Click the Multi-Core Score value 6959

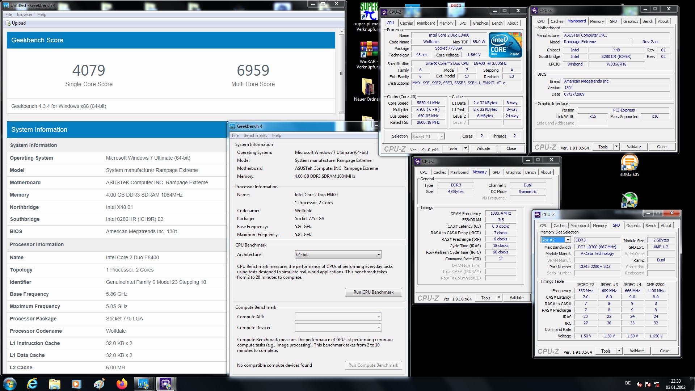(x=253, y=70)
